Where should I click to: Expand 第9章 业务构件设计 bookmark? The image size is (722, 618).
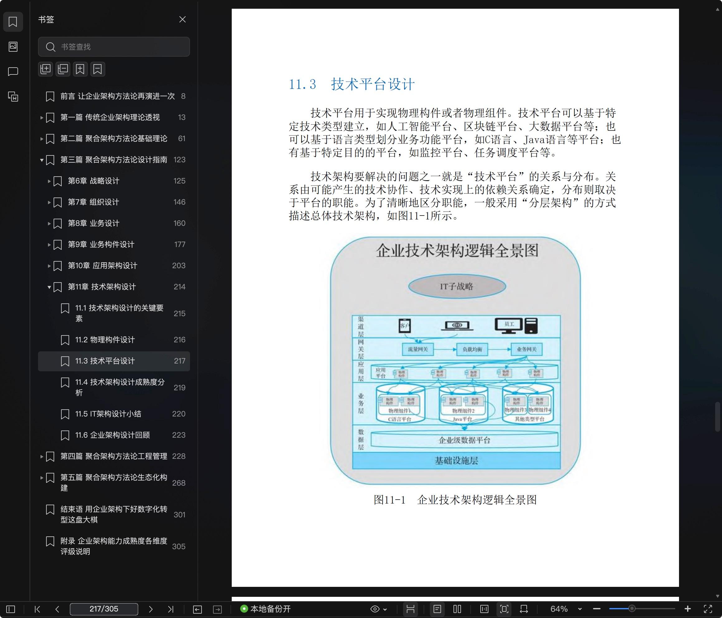click(49, 245)
